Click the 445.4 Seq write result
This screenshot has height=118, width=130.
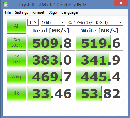coord(100,76)
